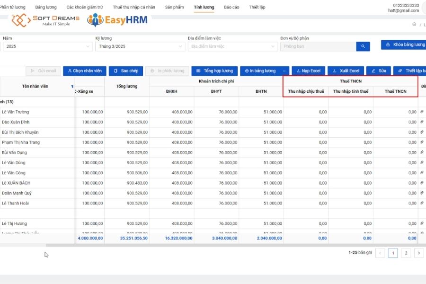Screen dimensions: 426x284
Task: Select employee Phạm Thị Nha Trang
Action: [21, 142]
